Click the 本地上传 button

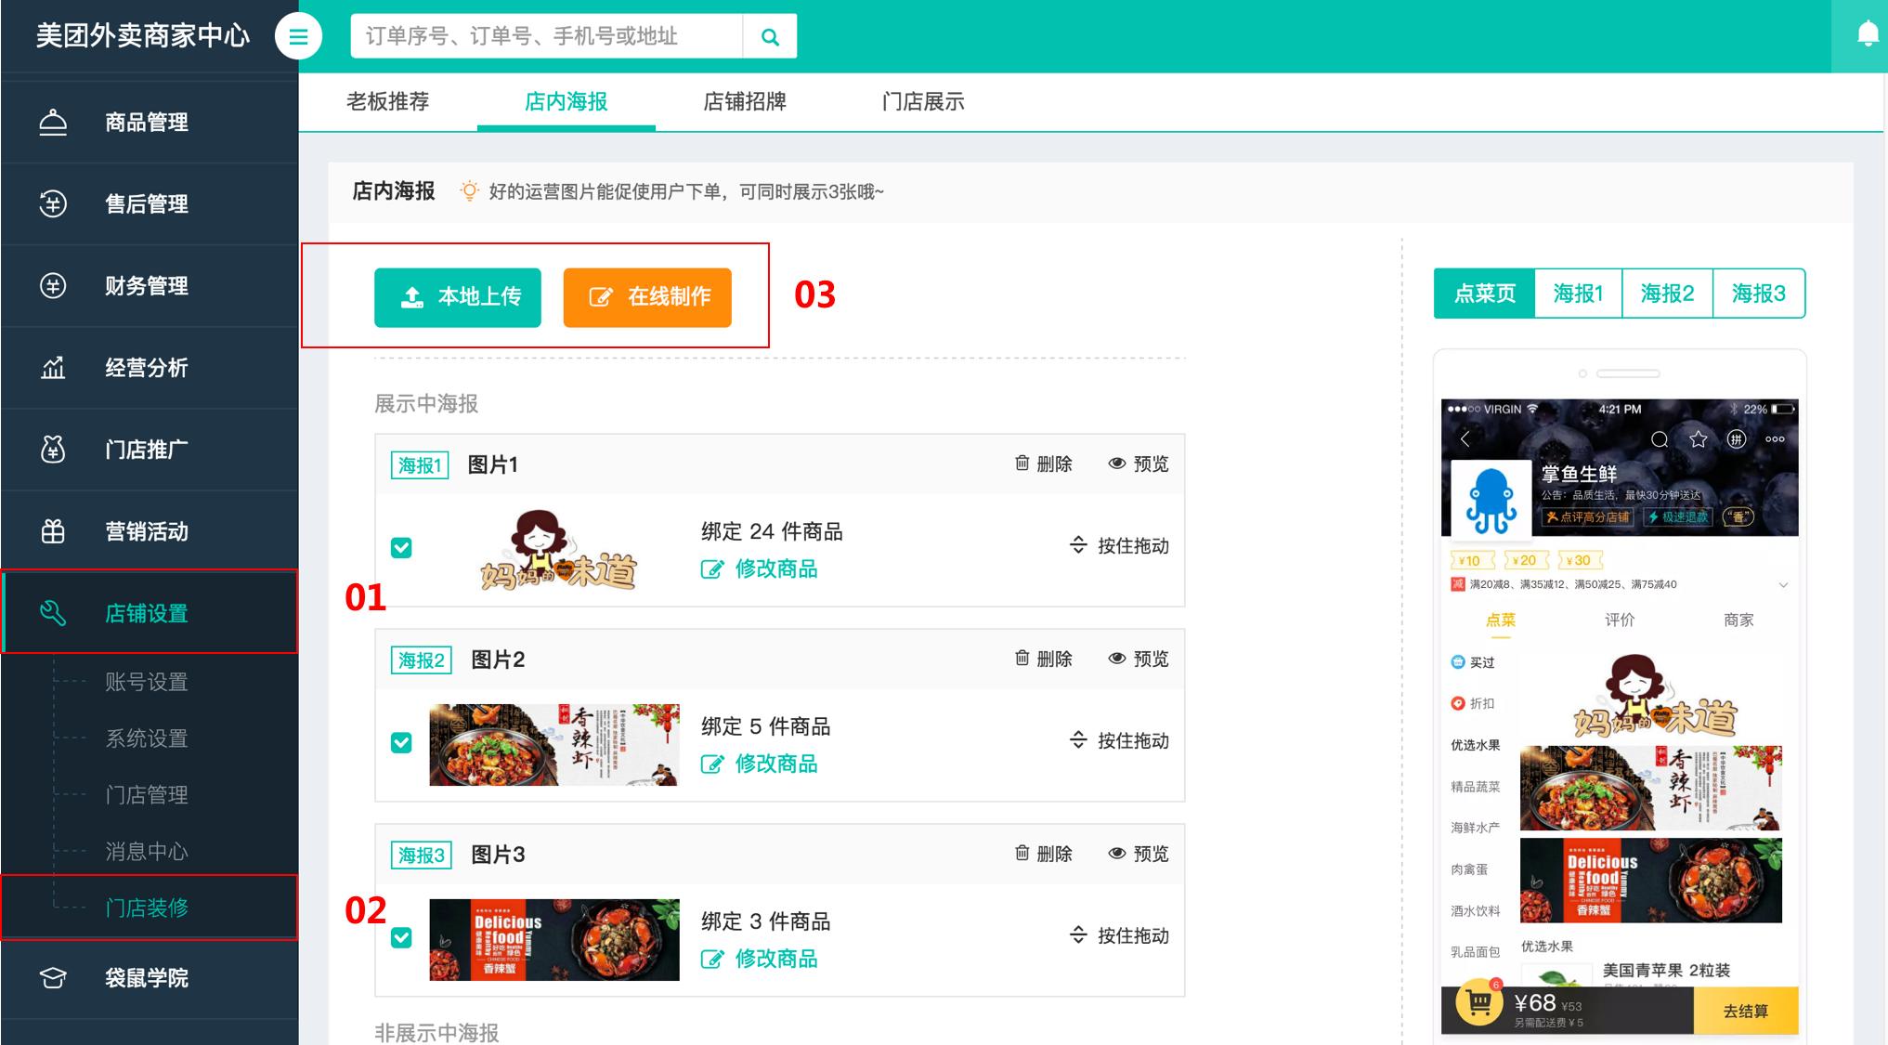458,297
